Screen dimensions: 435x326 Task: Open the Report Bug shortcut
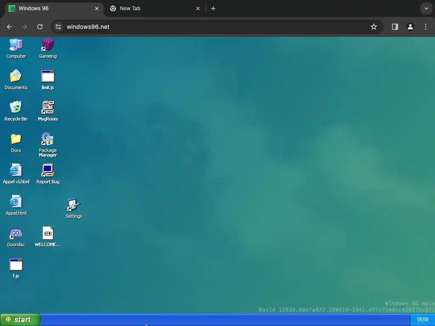tap(48, 174)
